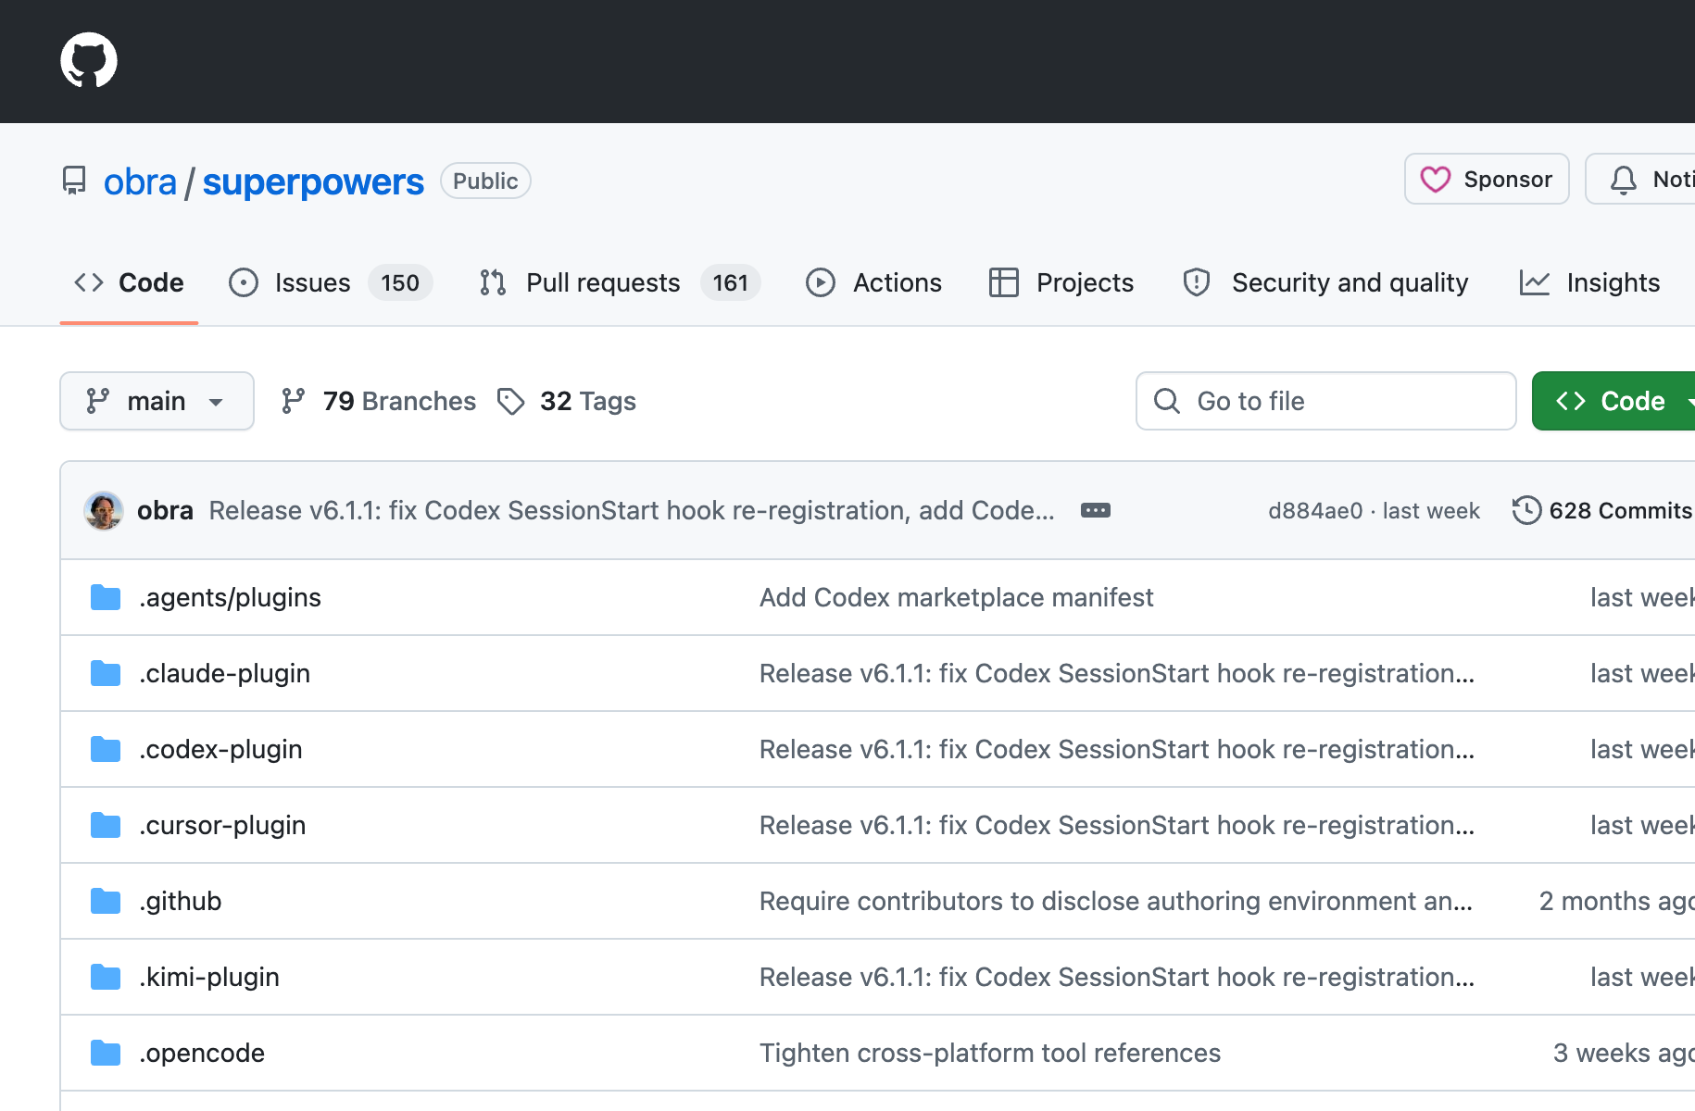Click the Issues circle icon
The height and width of the screenshot is (1111, 1695).
tap(244, 282)
